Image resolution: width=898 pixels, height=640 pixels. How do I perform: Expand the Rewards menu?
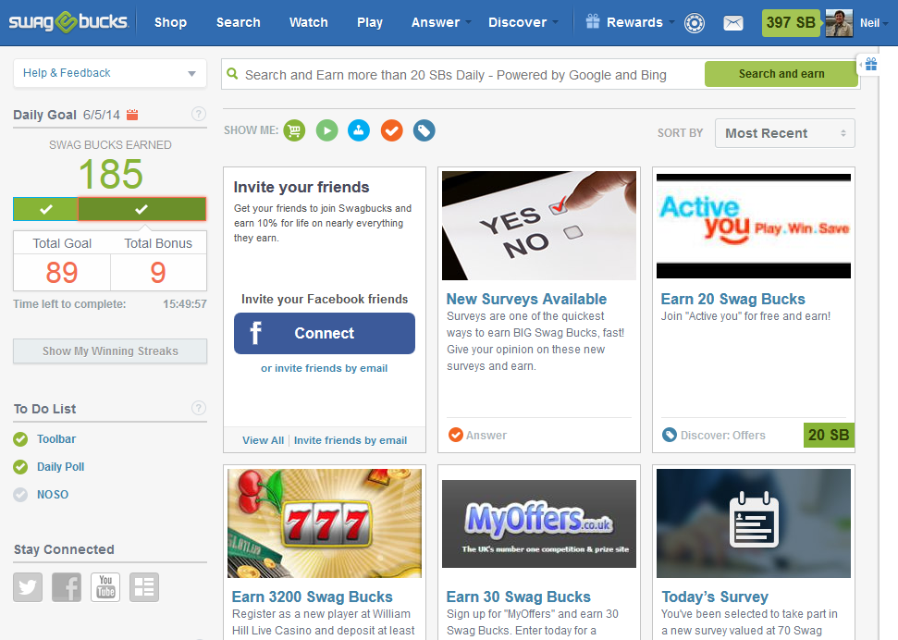click(x=634, y=22)
